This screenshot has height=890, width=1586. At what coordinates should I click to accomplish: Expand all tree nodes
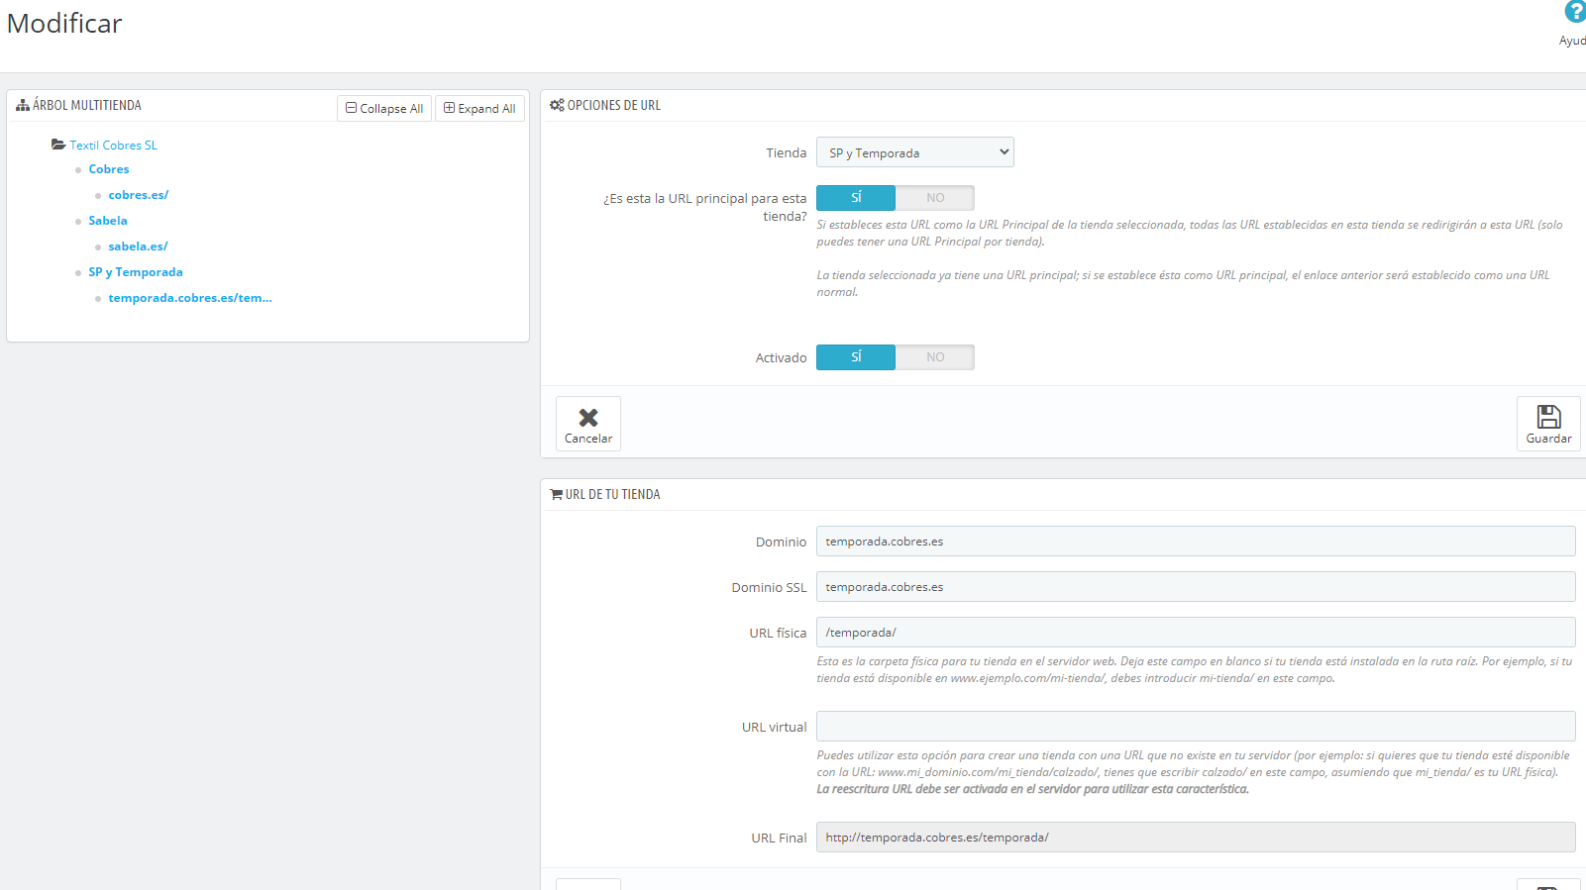coord(479,108)
